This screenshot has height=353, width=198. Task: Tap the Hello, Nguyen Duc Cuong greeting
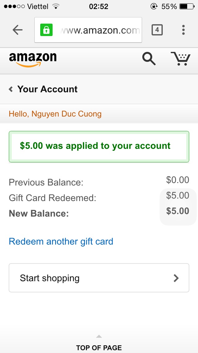(x=55, y=114)
